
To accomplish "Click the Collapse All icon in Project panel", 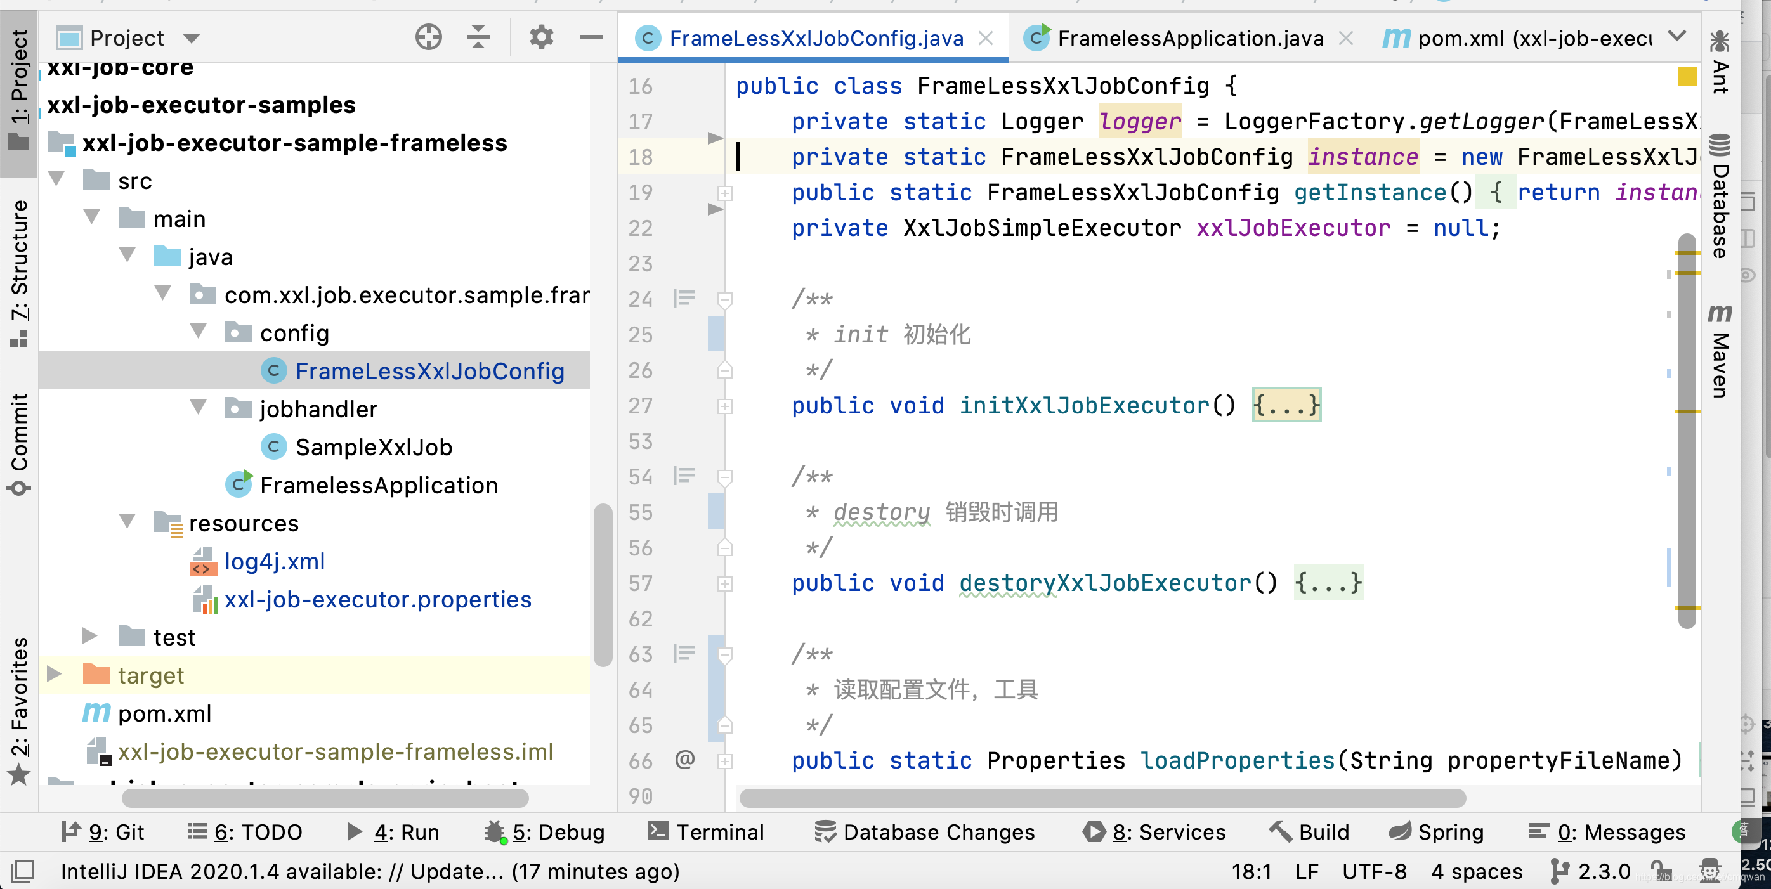I will coord(478,37).
